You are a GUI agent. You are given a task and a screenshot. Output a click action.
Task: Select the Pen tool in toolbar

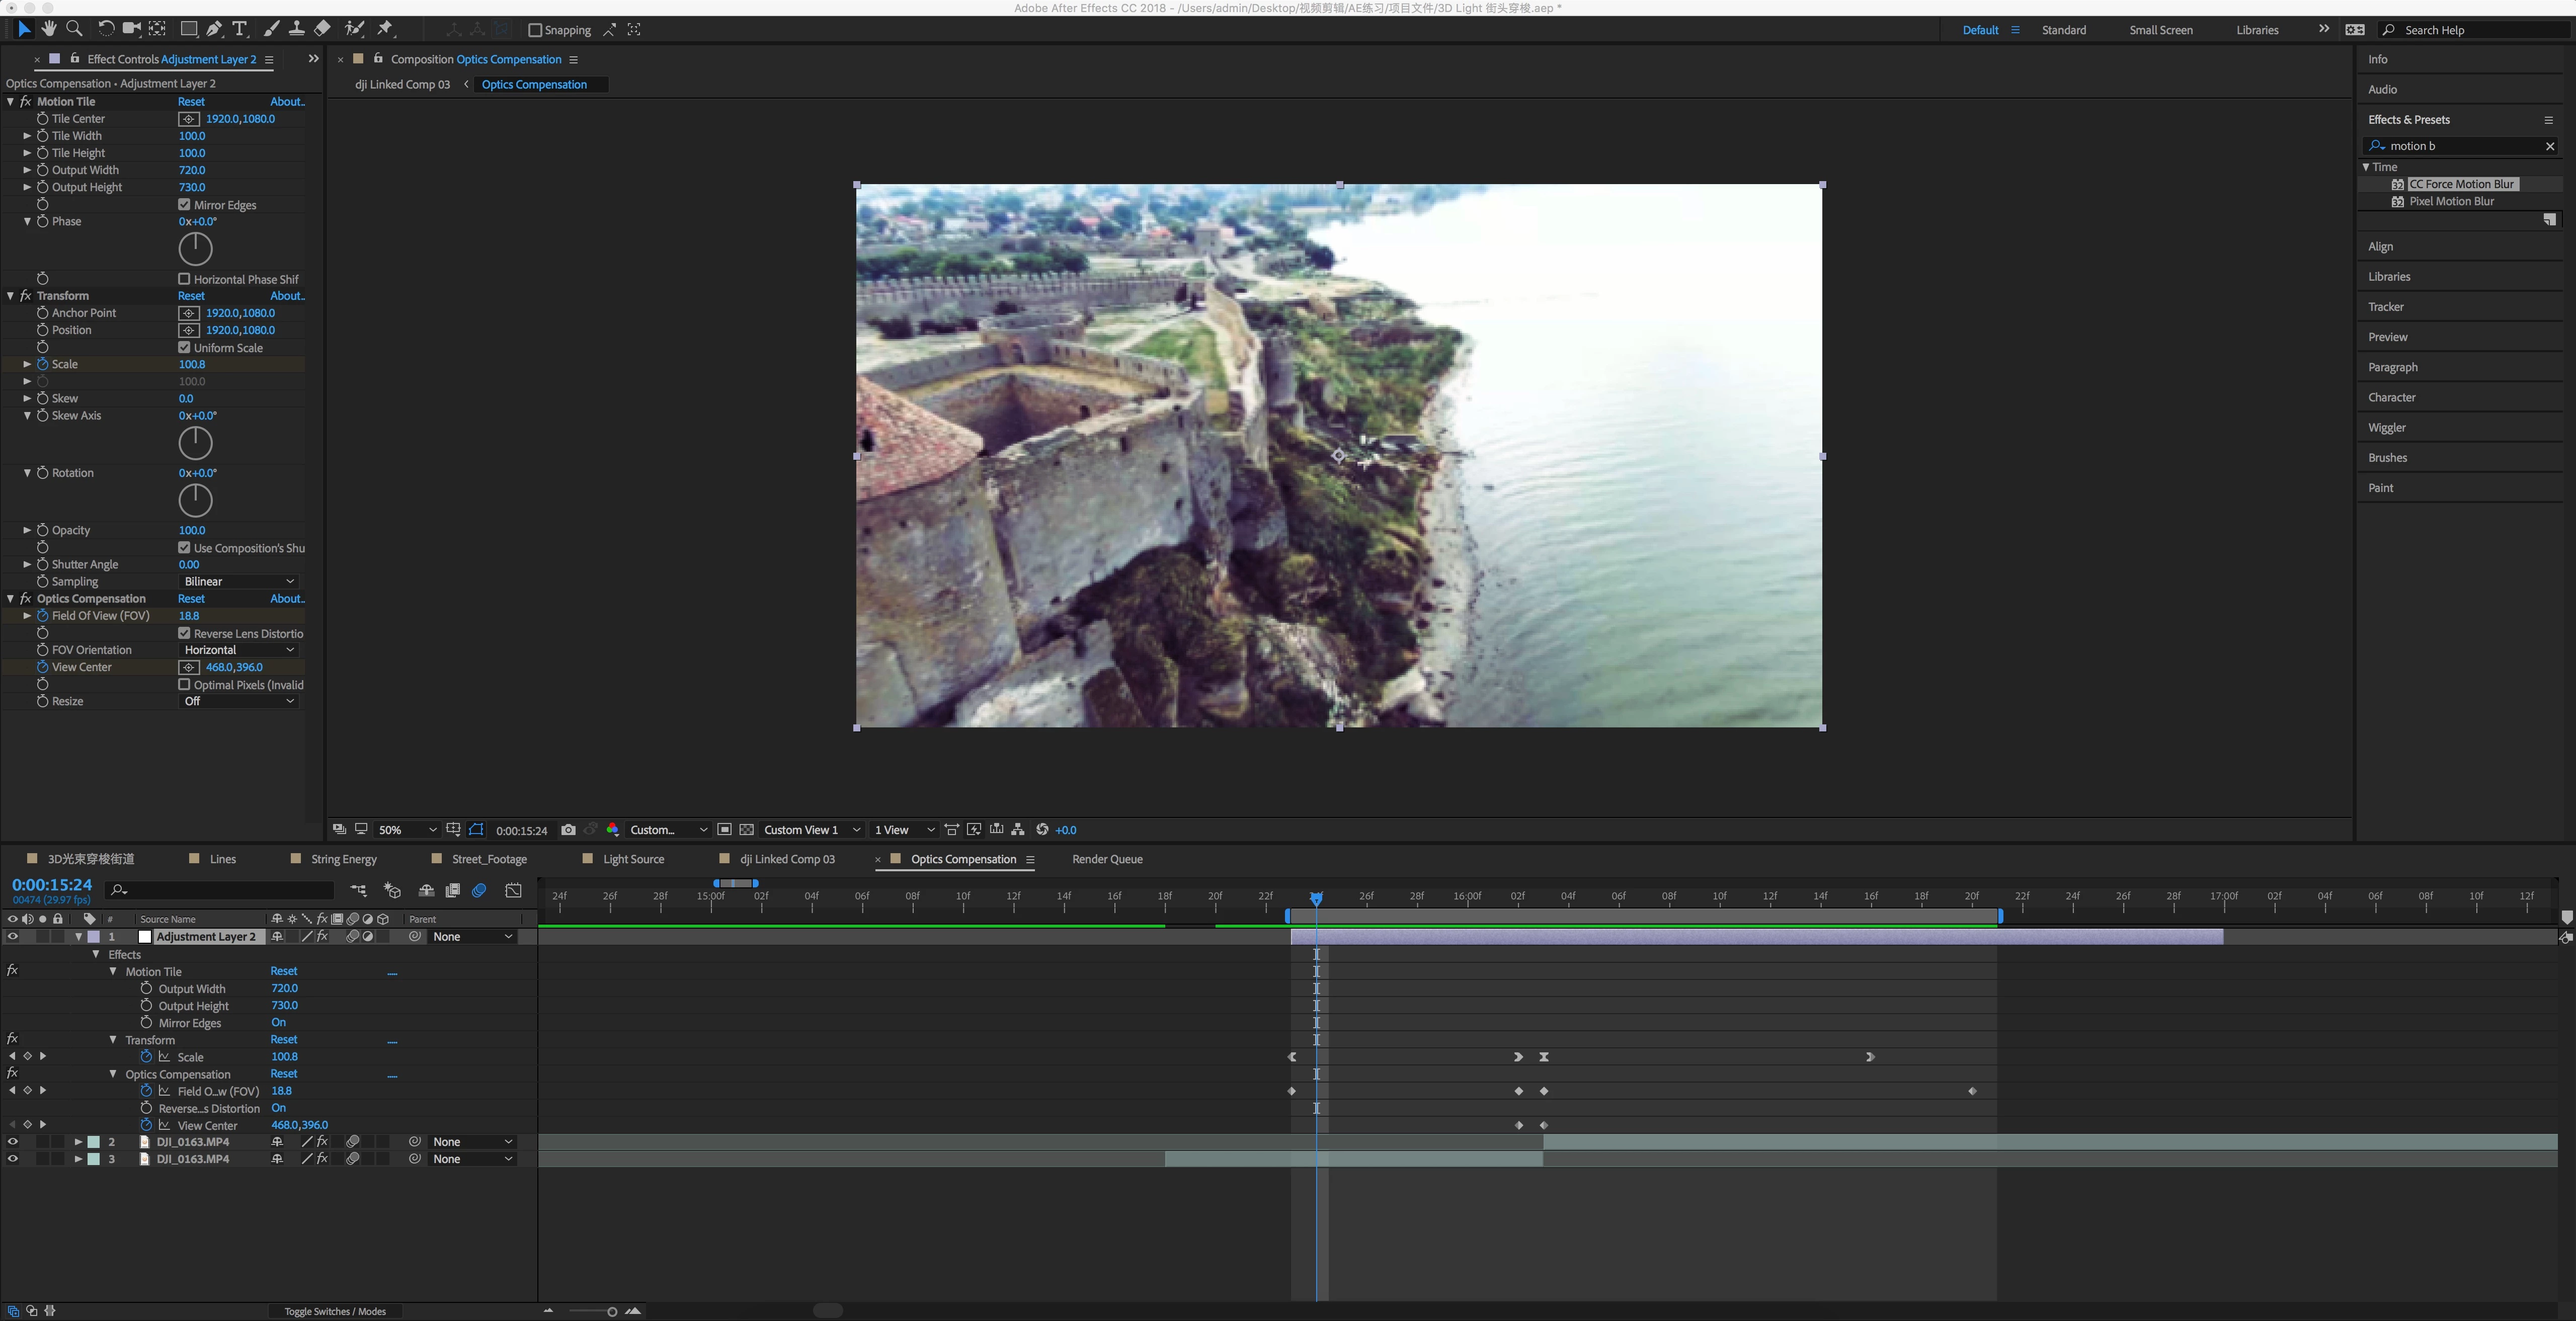[x=214, y=29]
